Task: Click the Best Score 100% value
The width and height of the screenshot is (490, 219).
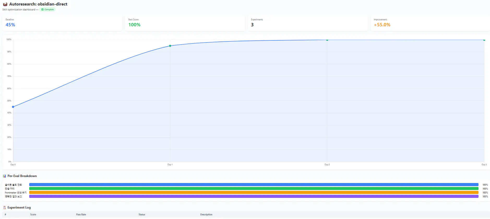Action: (x=134, y=25)
